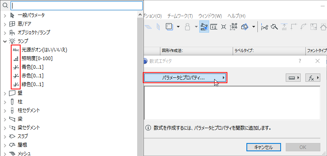Collapse the ランプ group

[5, 41]
